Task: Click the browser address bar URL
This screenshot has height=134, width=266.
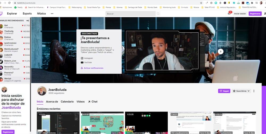Action: [x=26, y=3]
